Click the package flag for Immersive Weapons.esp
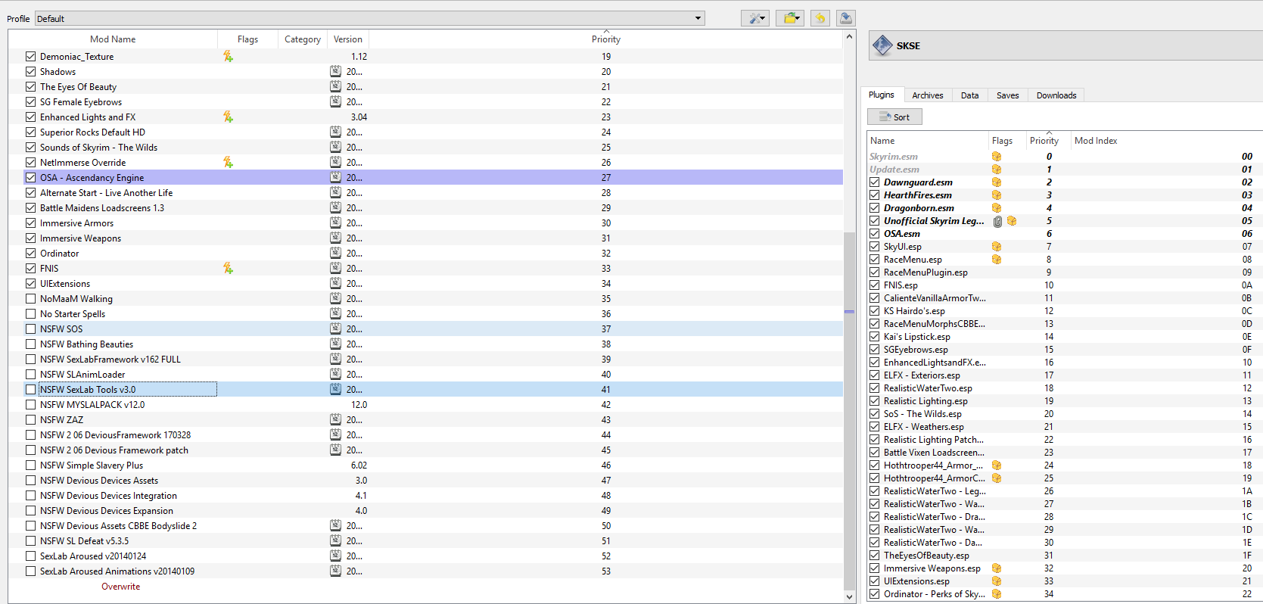Screen dimensions: 1263x604 (997, 568)
